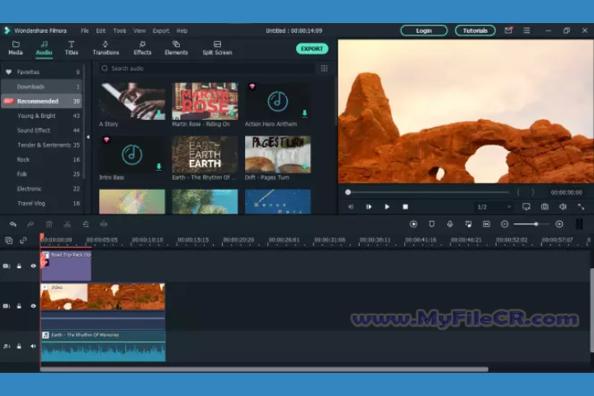This screenshot has width=594, height=396.
Task: Select the Favorites category
Action: (x=42, y=72)
